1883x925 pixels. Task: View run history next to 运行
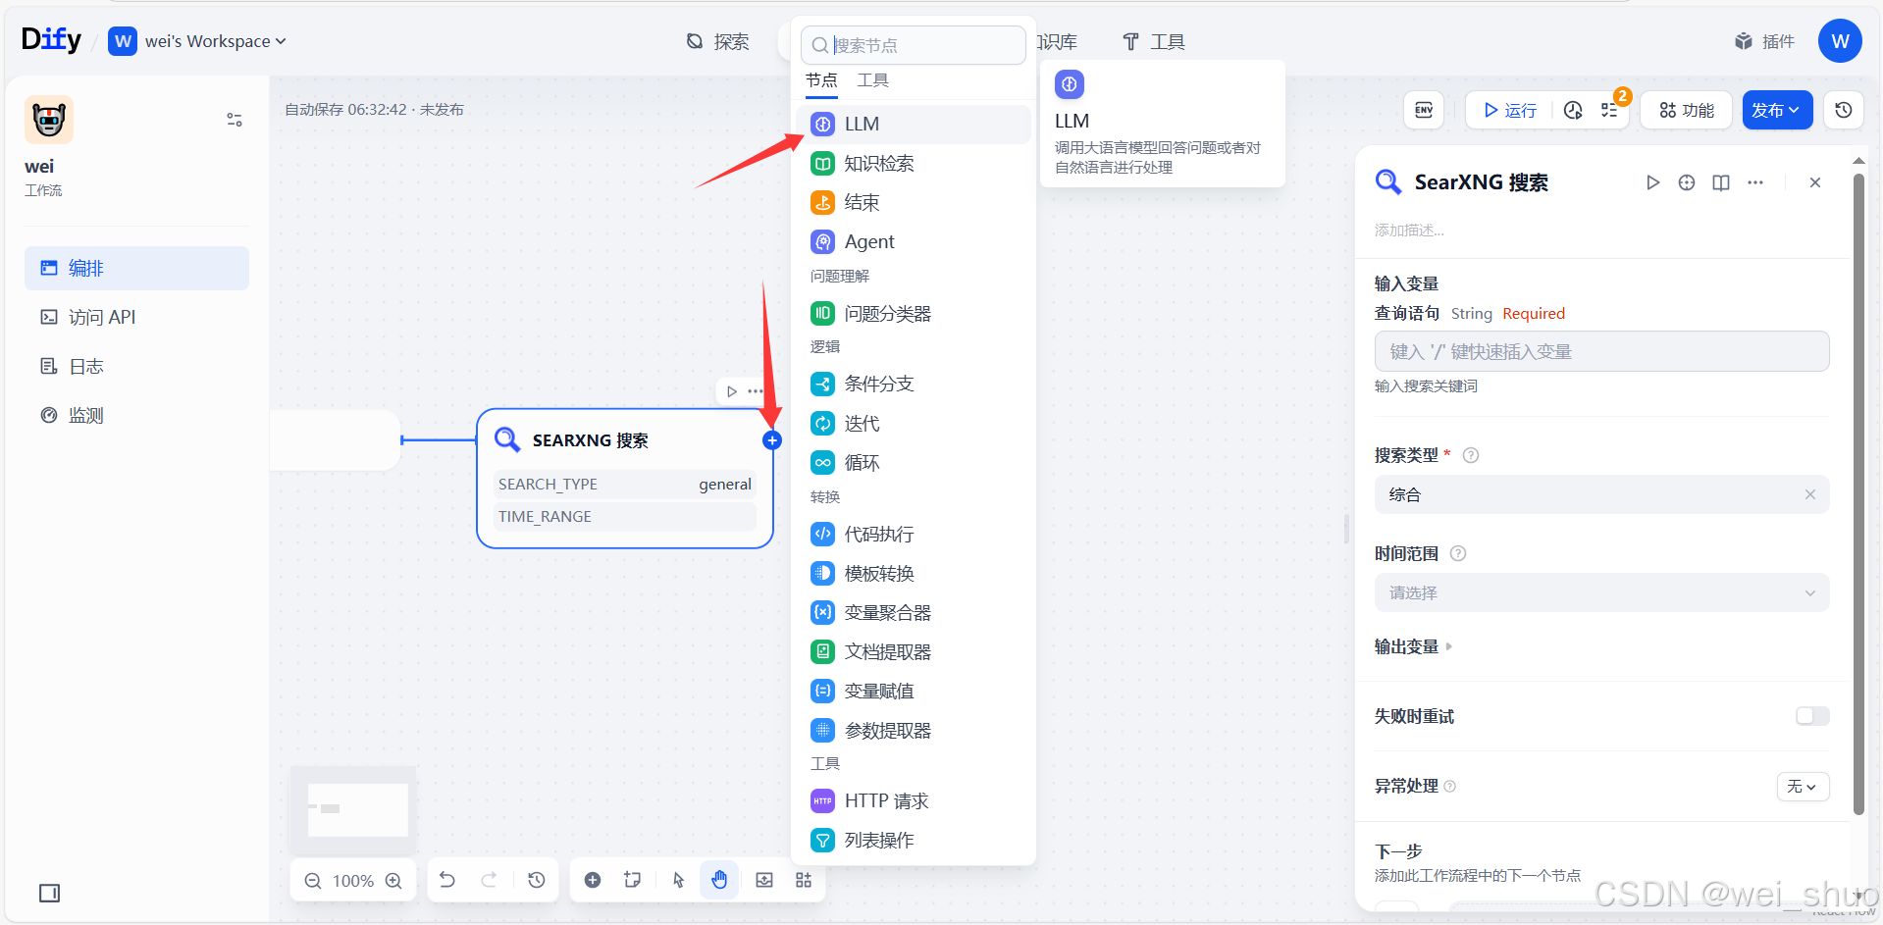tap(1572, 110)
